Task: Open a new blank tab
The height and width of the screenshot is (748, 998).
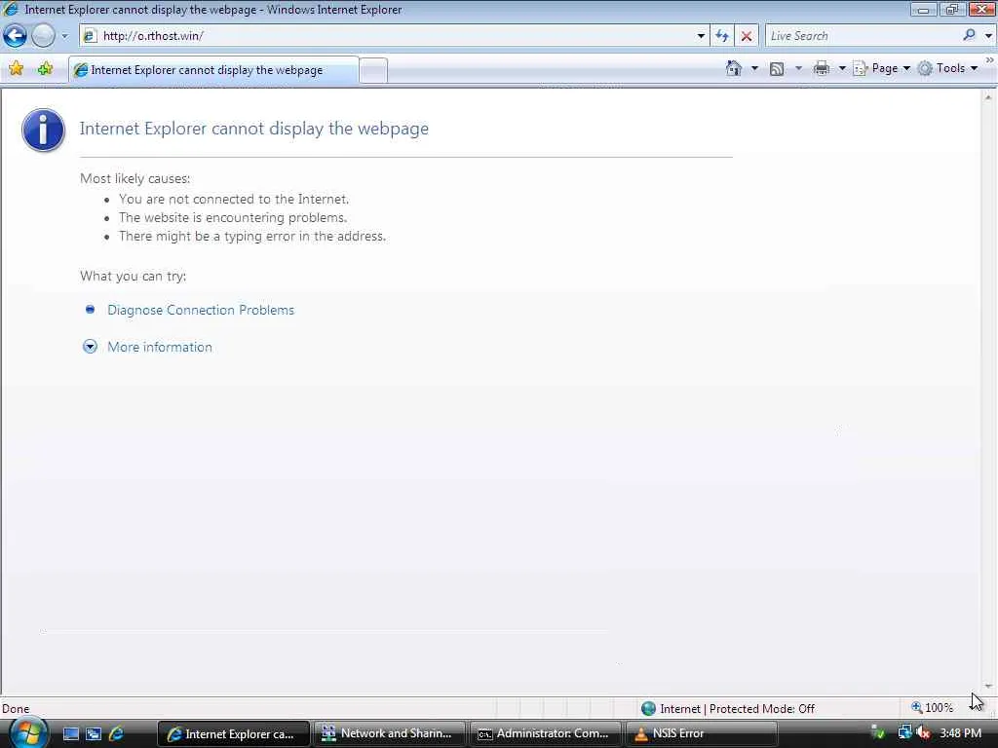Action: (373, 70)
